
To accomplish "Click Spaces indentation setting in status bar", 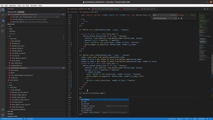I will (180, 119).
